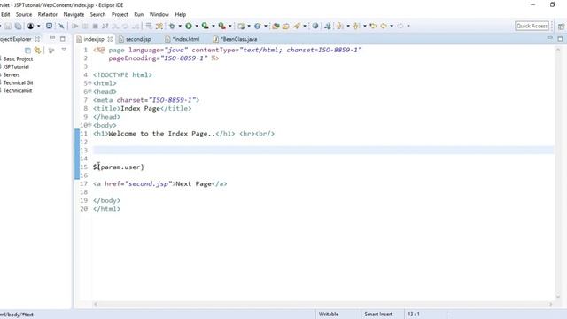Open Coverage configurations dropdown arrow

tap(213, 26)
